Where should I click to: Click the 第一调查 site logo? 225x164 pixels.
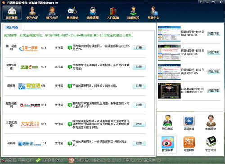point(28,49)
